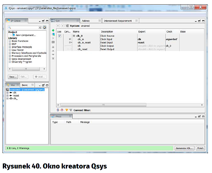Open the Address Map tab
This screenshot has width=212, height=173.
[x=86, y=21]
